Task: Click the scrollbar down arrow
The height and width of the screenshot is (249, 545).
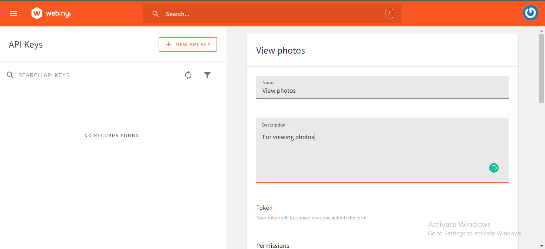Action: pos(541,245)
